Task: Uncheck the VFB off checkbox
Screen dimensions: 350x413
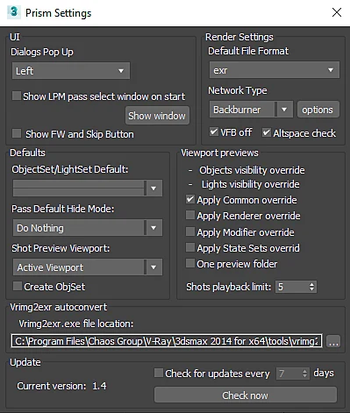Action: [214, 132]
